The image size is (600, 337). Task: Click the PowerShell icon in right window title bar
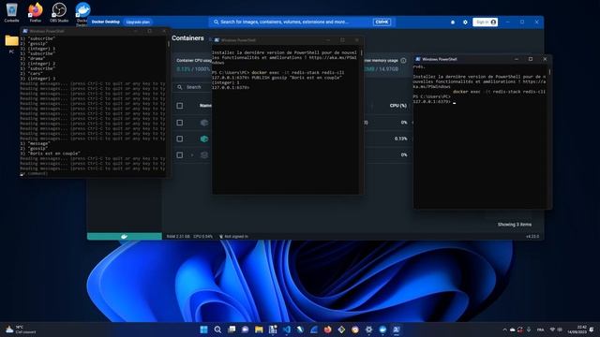(417, 59)
